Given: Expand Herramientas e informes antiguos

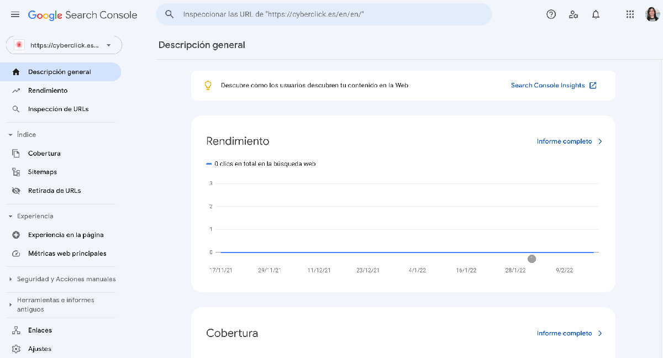Looking at the screenshot, I should click(10, 305).
